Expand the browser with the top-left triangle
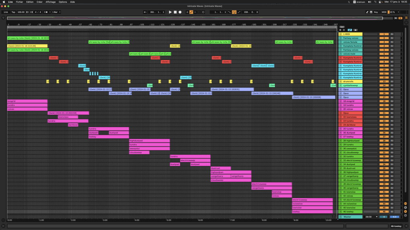Image resolution: width=410 pixels, height=230 pixels. pos(3,18)
